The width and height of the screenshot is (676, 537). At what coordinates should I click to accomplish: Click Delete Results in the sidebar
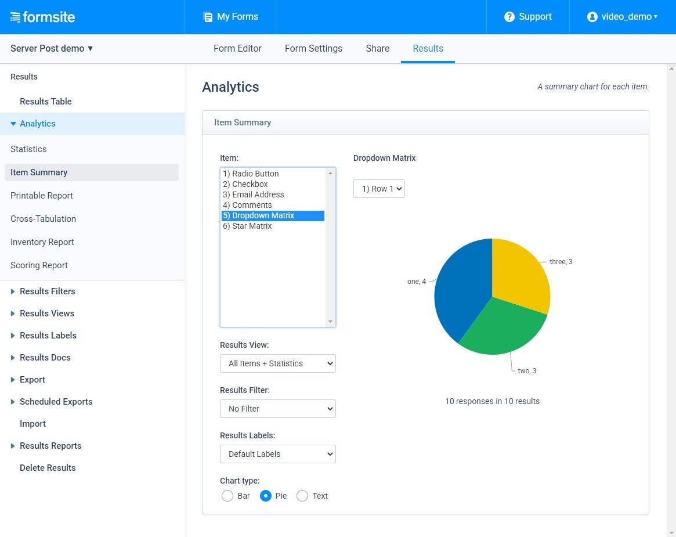click(x=48, y=467)
